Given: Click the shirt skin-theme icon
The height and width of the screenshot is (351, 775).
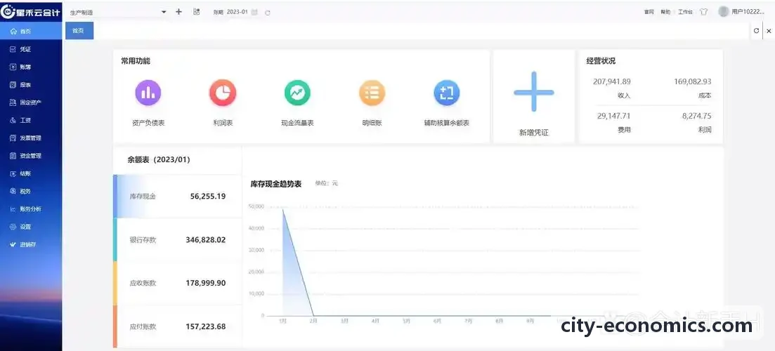Looking at the screenshot, I should pyautogui.click(x=704, y=12).
